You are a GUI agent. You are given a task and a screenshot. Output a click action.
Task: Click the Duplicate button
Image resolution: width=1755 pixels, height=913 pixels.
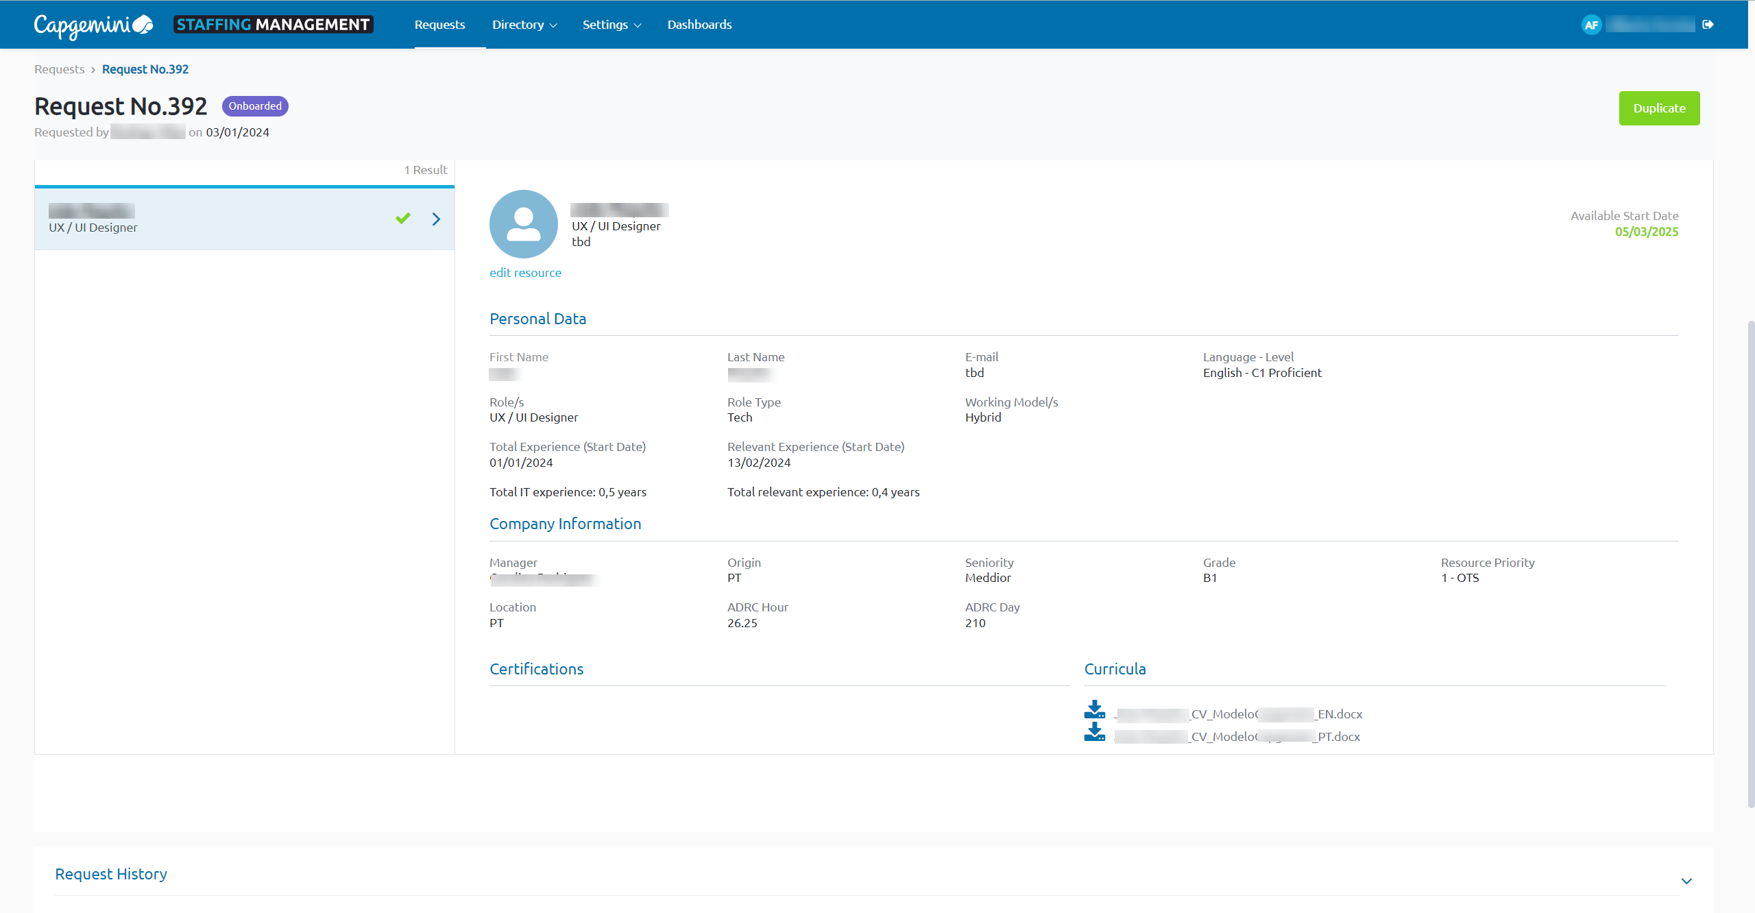point(1659,108)
